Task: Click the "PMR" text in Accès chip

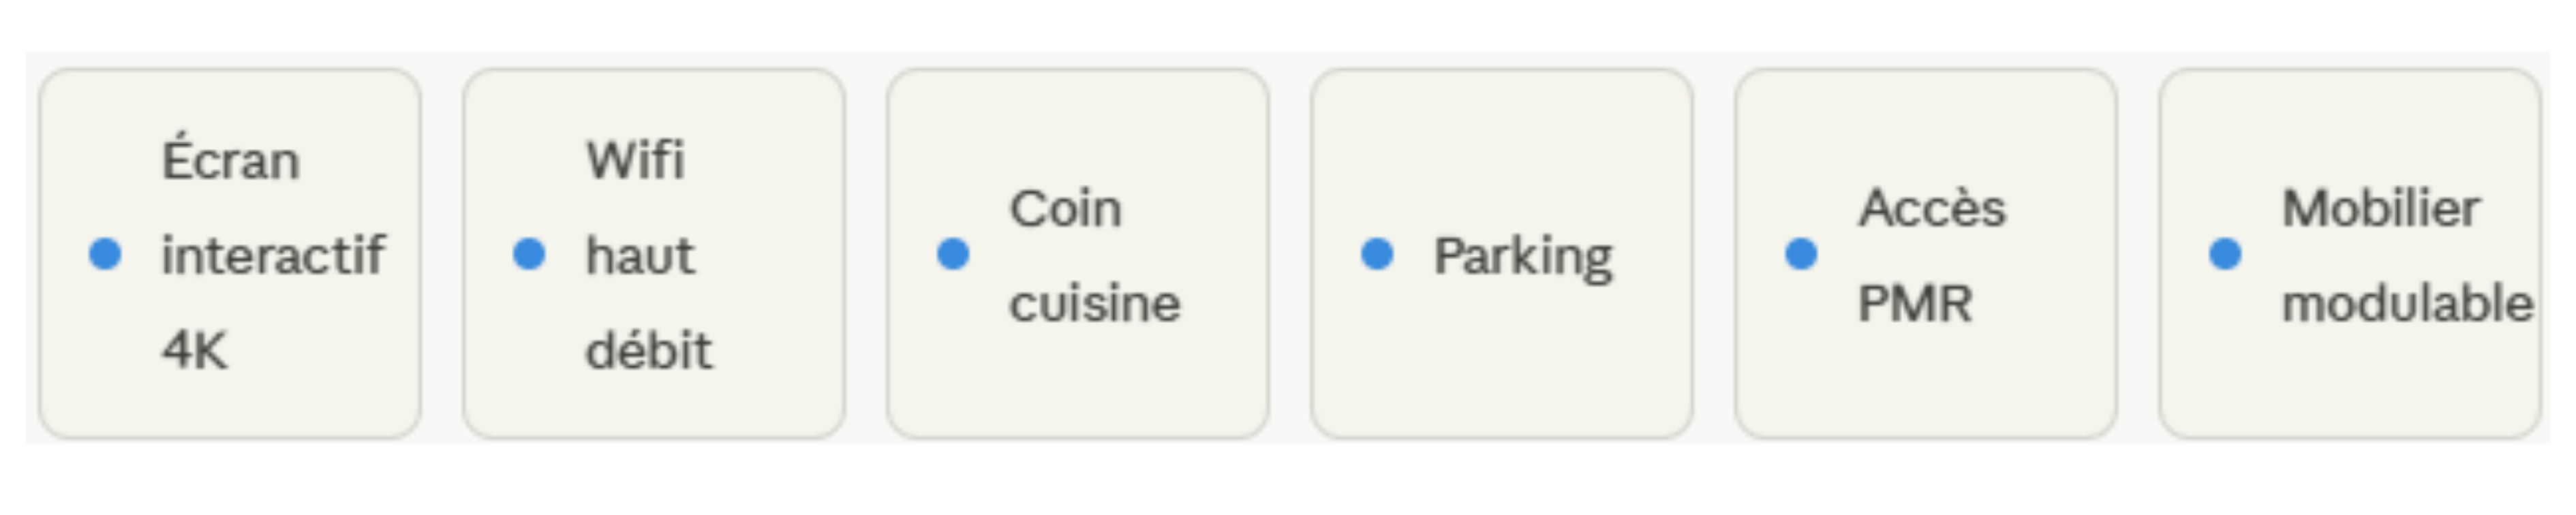Action: click(1914, 303)
